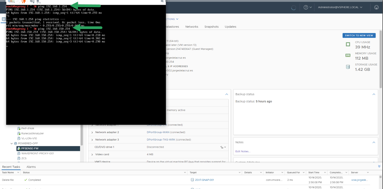
Task: Click the VL-LON-V10 VM icon
Action: (19, 138)
